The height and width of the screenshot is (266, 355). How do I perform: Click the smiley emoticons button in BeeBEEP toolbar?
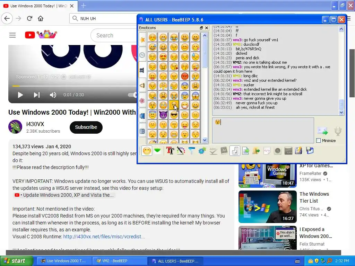147,151
